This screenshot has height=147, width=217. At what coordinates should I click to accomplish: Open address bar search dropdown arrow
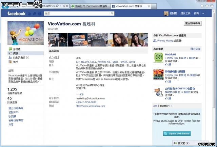click(x=60, y=6)
